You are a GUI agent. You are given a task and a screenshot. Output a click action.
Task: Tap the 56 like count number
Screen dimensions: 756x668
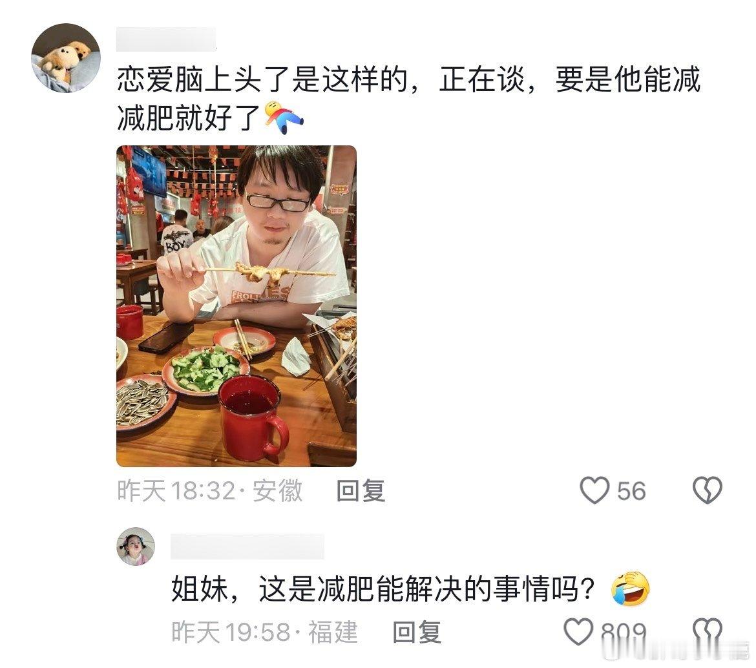pos(631,491)
